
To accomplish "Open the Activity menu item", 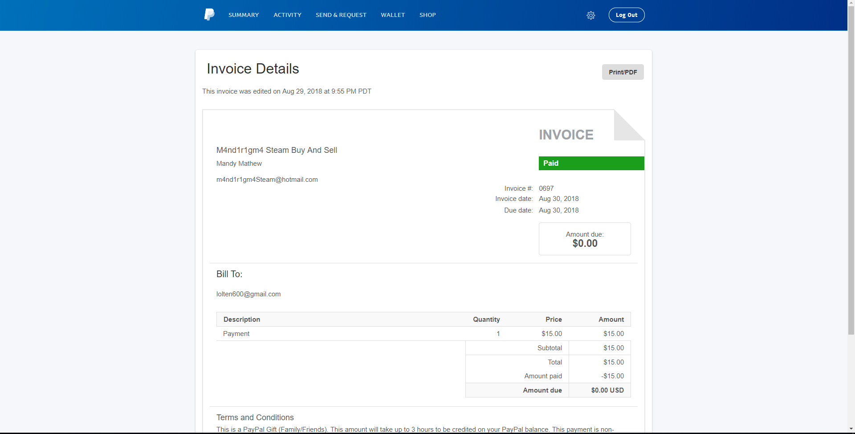I will [x=287, y=15].
